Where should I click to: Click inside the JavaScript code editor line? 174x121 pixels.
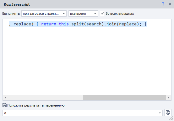[78, 24]
